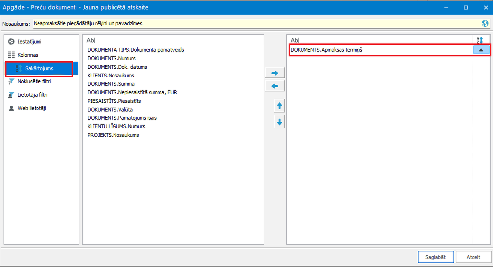Select KLIENTU LĪGUMS.Numurs
The height and width of the screenshot is (268, 493).
tap(116, 126)
